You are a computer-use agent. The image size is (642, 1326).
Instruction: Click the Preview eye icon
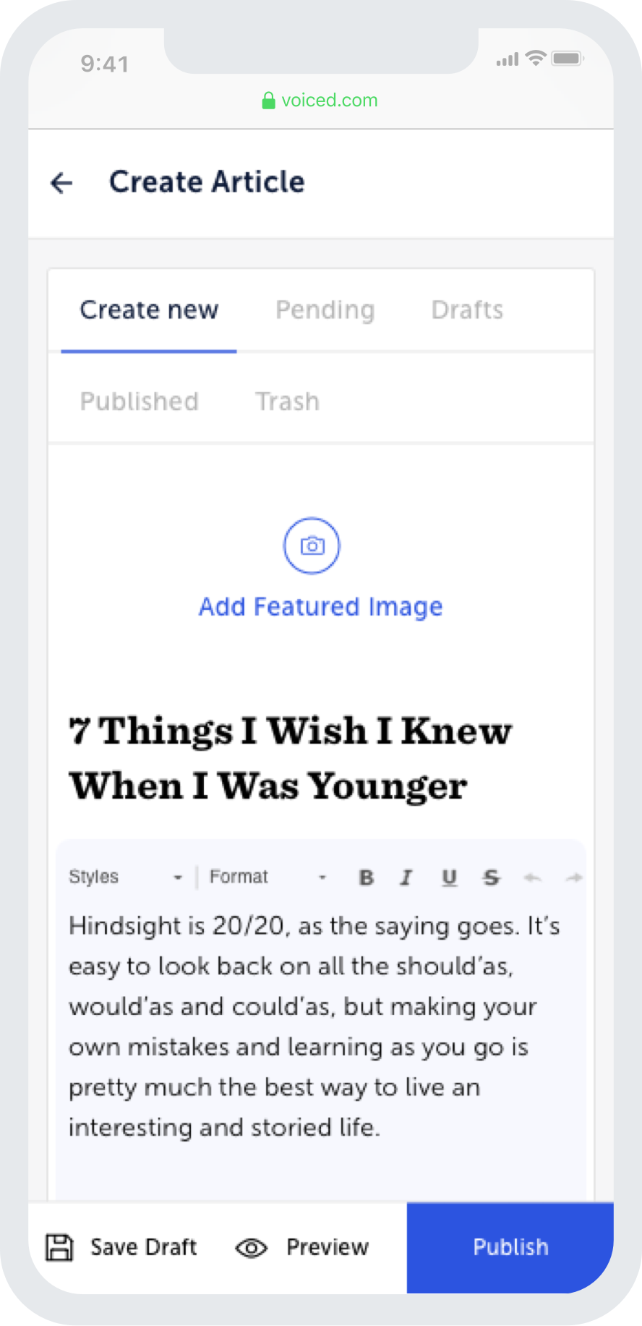point(252,1248)
